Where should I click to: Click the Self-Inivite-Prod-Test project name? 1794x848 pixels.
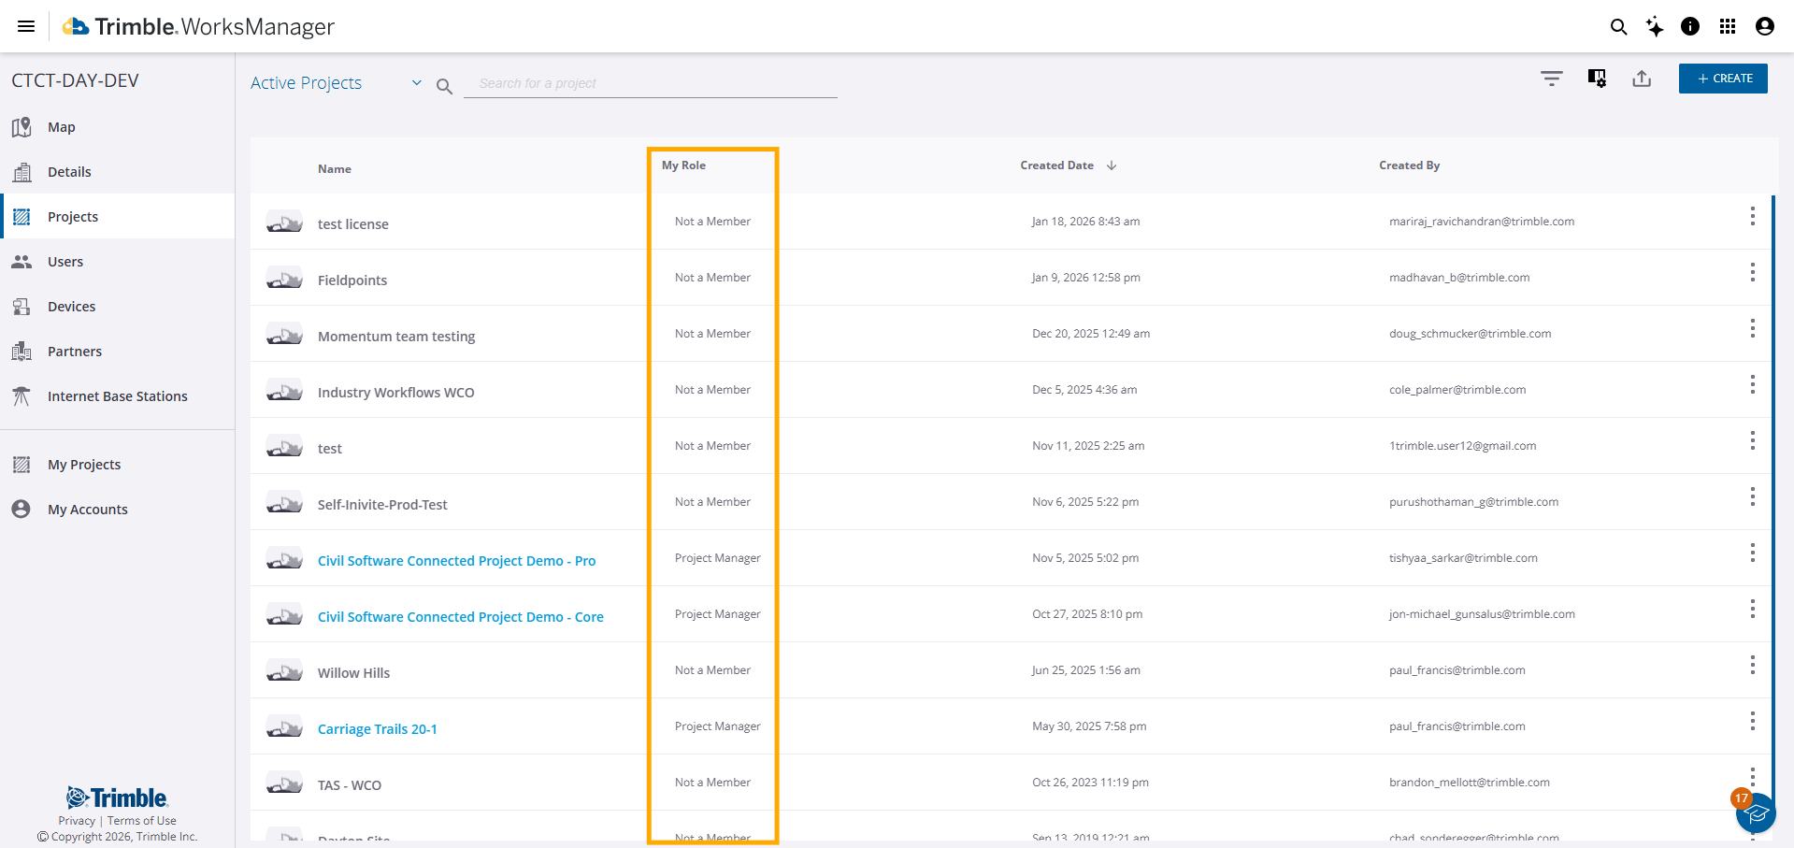pos(382,505)
